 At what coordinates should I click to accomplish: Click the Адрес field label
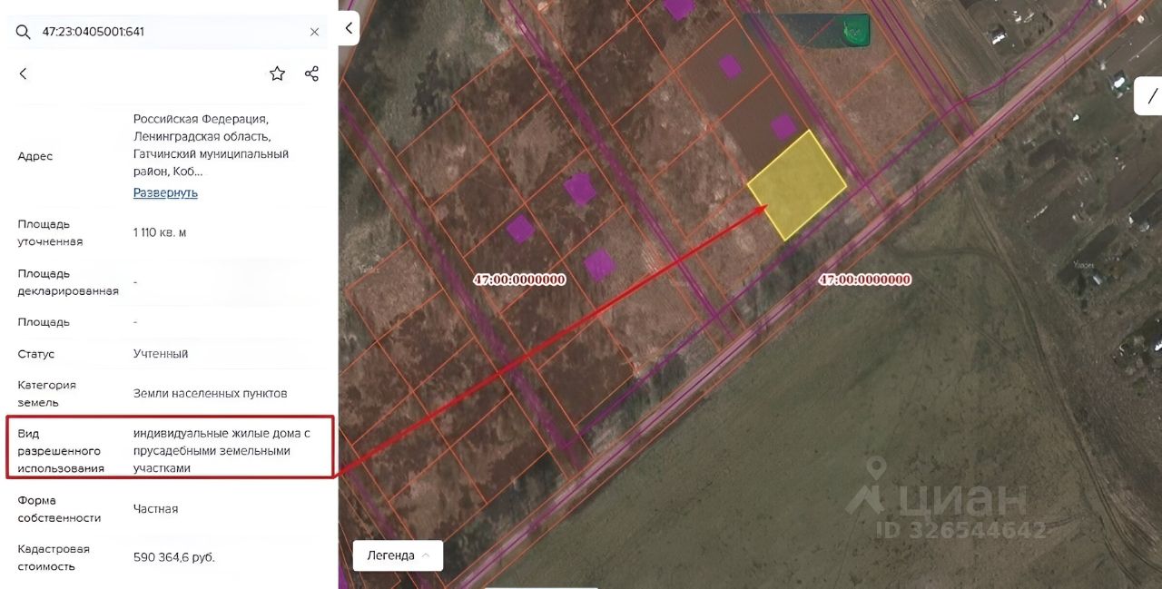tap(35, 156)
